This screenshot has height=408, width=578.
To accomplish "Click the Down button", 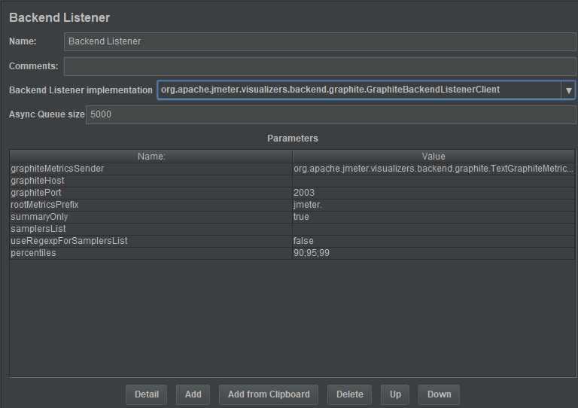I will [x=439, y=394].
